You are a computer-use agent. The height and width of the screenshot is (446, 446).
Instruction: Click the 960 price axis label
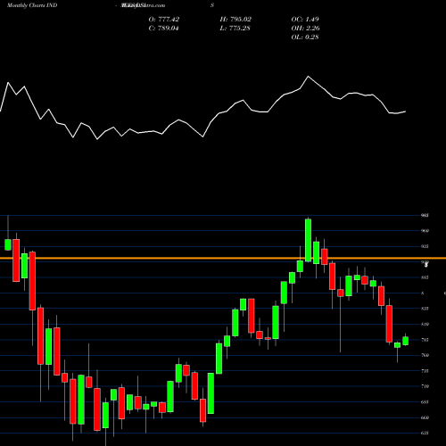(x=425, y=231)
